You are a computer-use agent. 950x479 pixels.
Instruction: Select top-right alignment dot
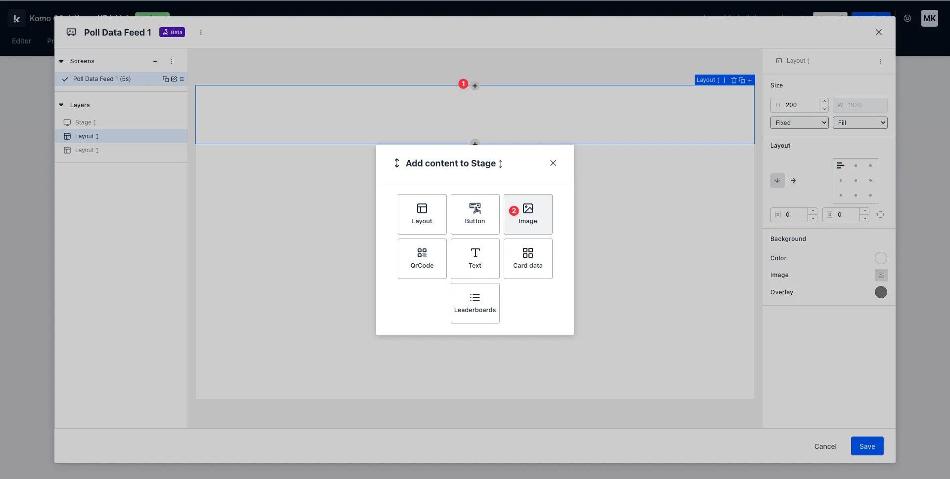(870, 166)
